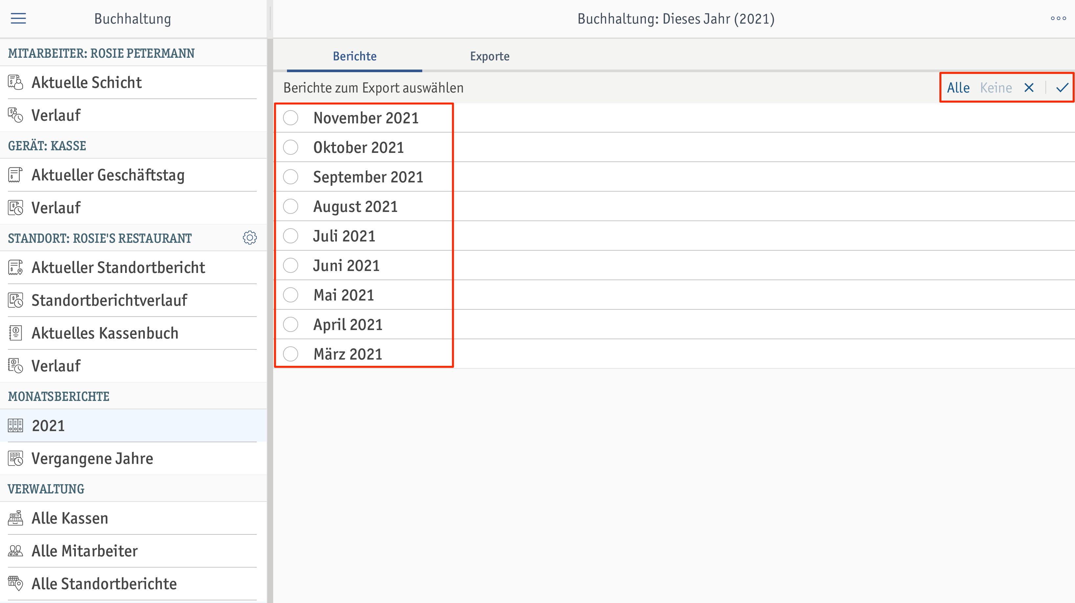Open the hamburger menu
Screen dimensions: 1075x603
(18, 18)
